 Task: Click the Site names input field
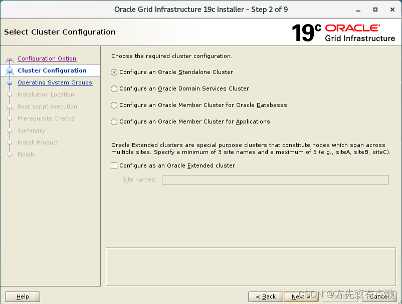(x=275, y=179)
